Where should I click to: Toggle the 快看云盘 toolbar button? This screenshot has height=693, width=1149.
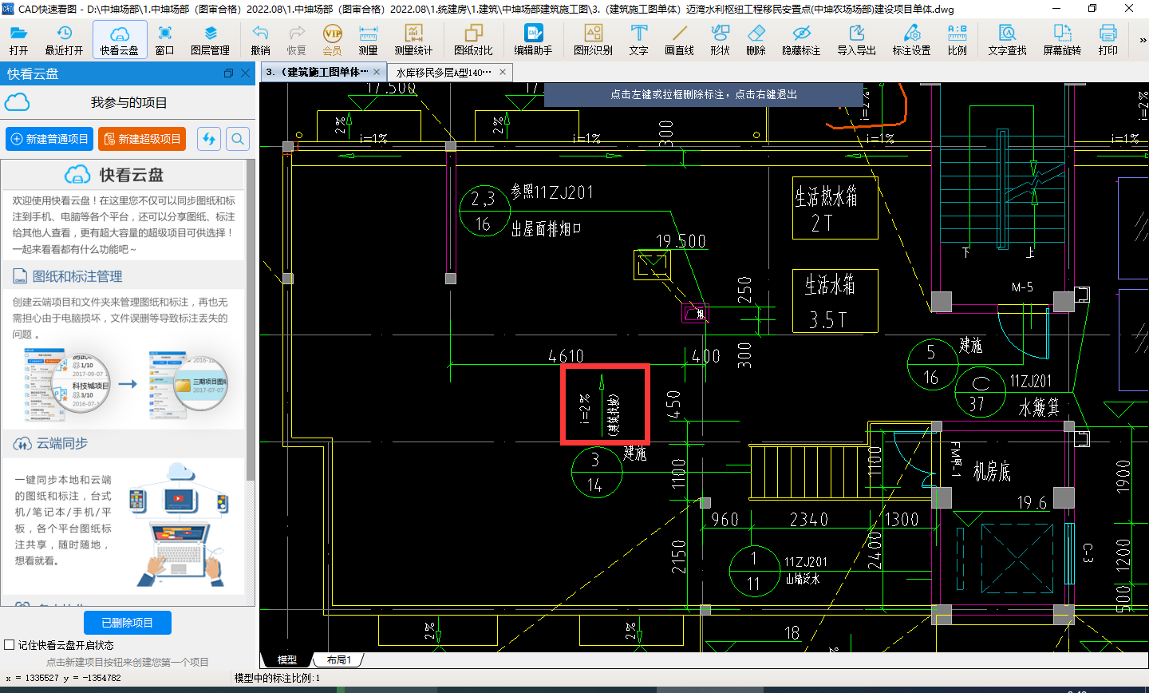click(120, 40)
